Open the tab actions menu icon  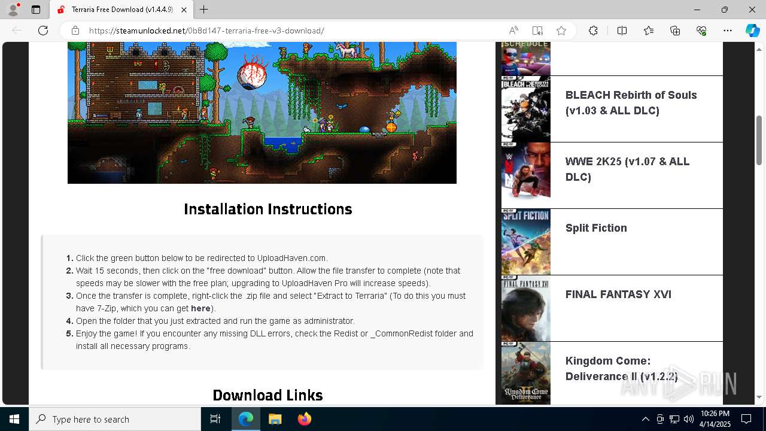36,10
